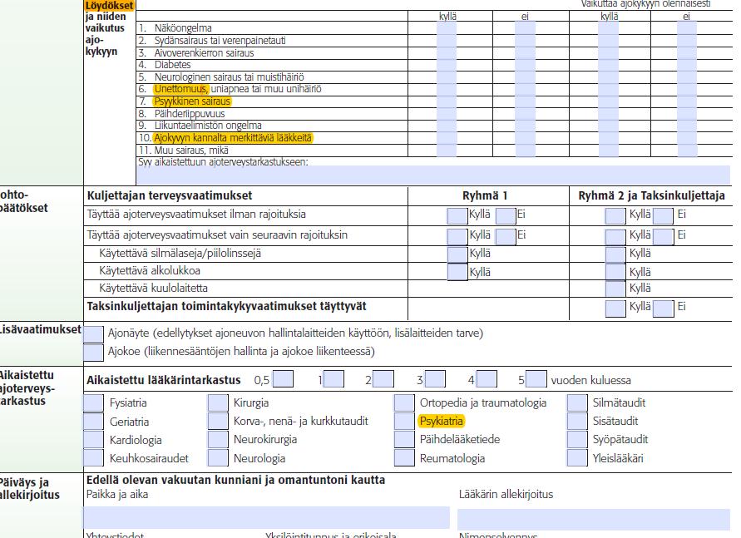Screen dimensions: 741x538
Task: Mark Ryhmä 2 Kyllä for 'vain seuraavin rajoituksin'
Action: (x=615, y=237)
